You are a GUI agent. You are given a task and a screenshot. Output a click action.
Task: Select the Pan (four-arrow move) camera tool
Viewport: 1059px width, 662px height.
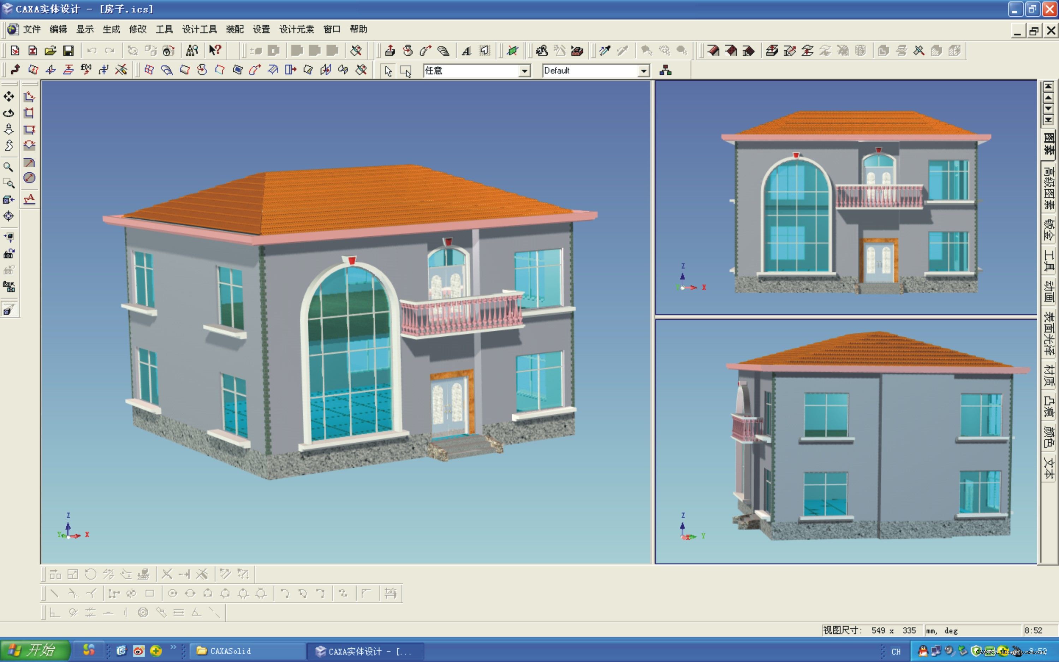(x=9, y=97)
